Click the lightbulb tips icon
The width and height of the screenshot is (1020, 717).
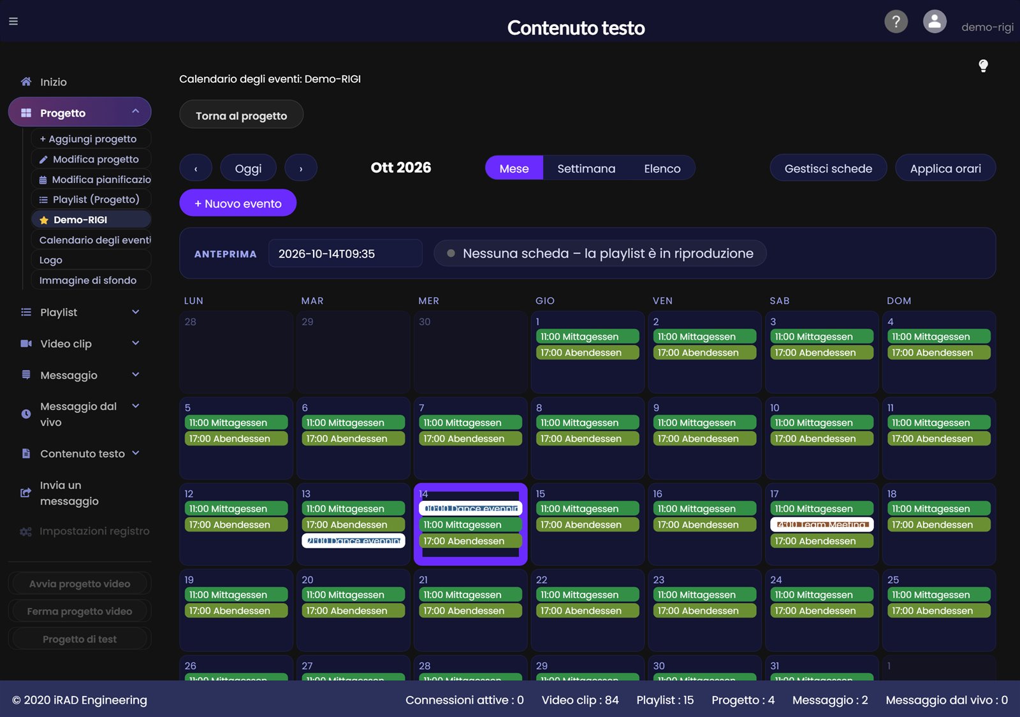983,66
